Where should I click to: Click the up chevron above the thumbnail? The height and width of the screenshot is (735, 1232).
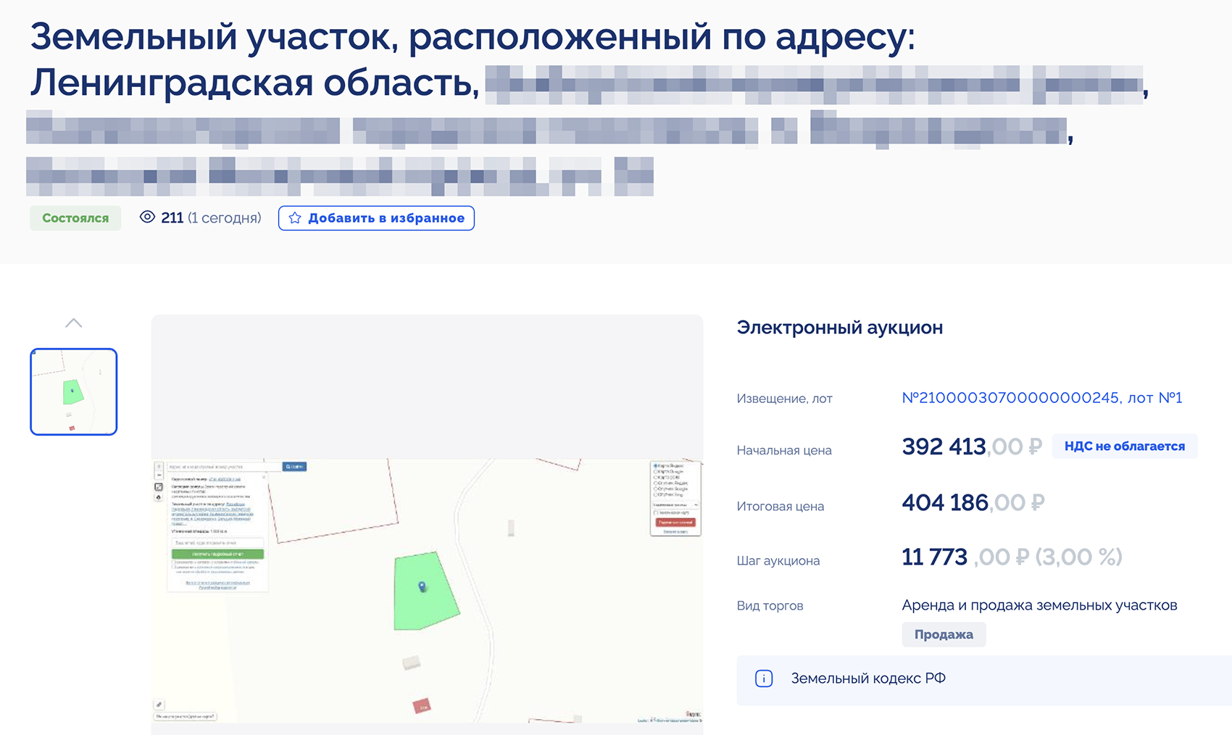tap(73, 323)
